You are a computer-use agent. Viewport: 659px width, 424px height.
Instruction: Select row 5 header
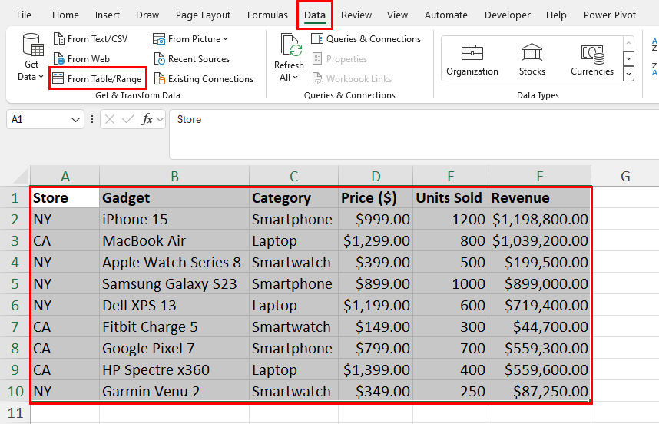click(15, 283)
